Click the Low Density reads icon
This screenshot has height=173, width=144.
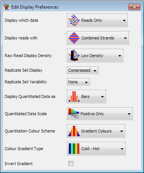pos(74,56)
